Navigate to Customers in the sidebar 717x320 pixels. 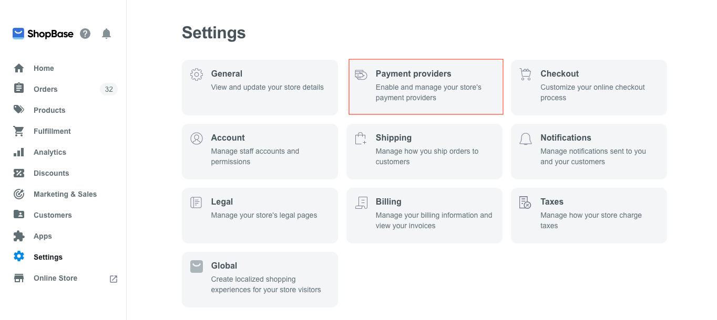click(53, 215)
